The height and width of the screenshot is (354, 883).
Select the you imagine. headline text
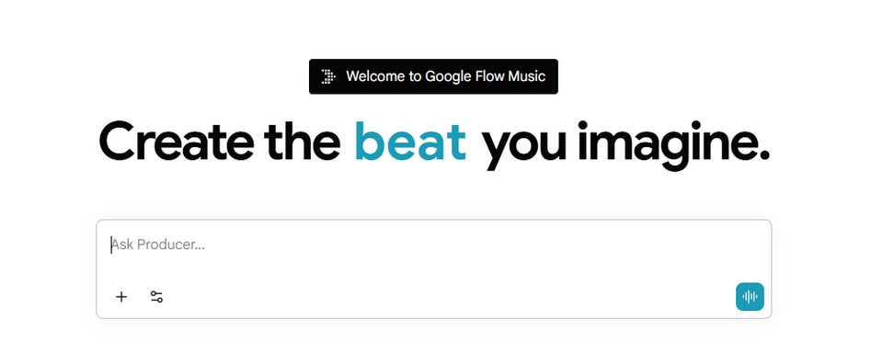tap(625, 144)
